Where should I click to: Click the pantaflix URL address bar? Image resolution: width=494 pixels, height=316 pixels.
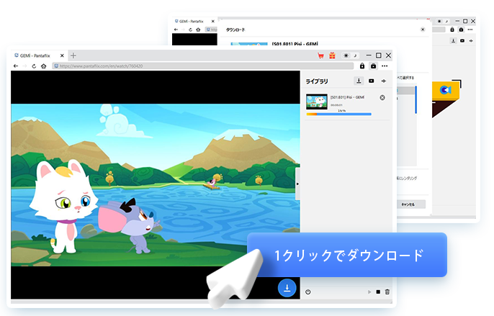click(x=203, y=66)
